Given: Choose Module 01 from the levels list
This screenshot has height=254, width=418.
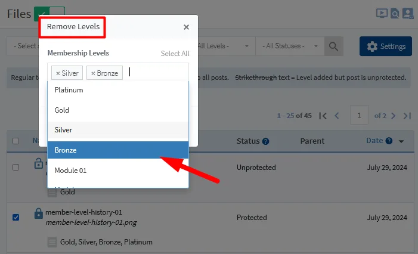Looking at the screenshot, I should point(118,171).
